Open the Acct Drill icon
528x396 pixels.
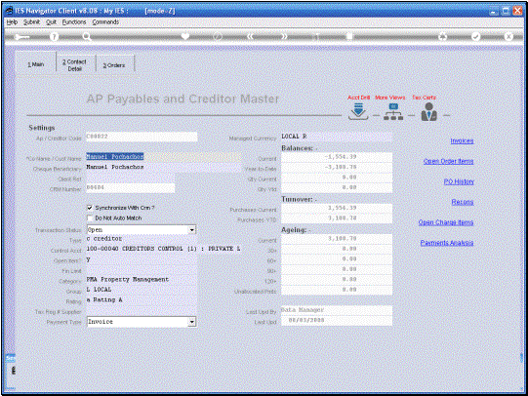pyautogui.click(x=358, y=111)
